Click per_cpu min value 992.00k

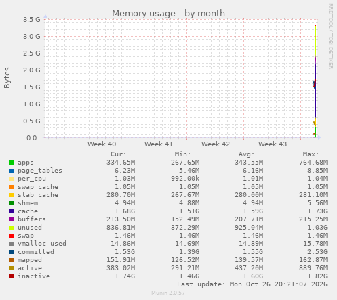tap(185, 179)
